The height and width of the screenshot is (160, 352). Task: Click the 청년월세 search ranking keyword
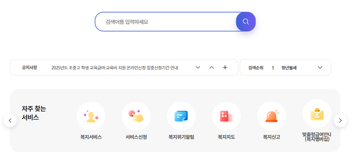289,68
